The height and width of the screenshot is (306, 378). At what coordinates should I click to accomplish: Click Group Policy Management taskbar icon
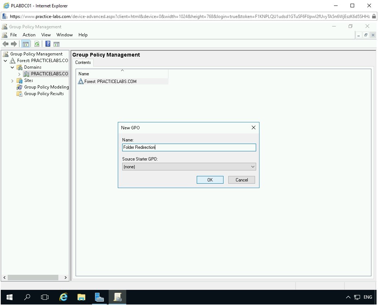117,297
